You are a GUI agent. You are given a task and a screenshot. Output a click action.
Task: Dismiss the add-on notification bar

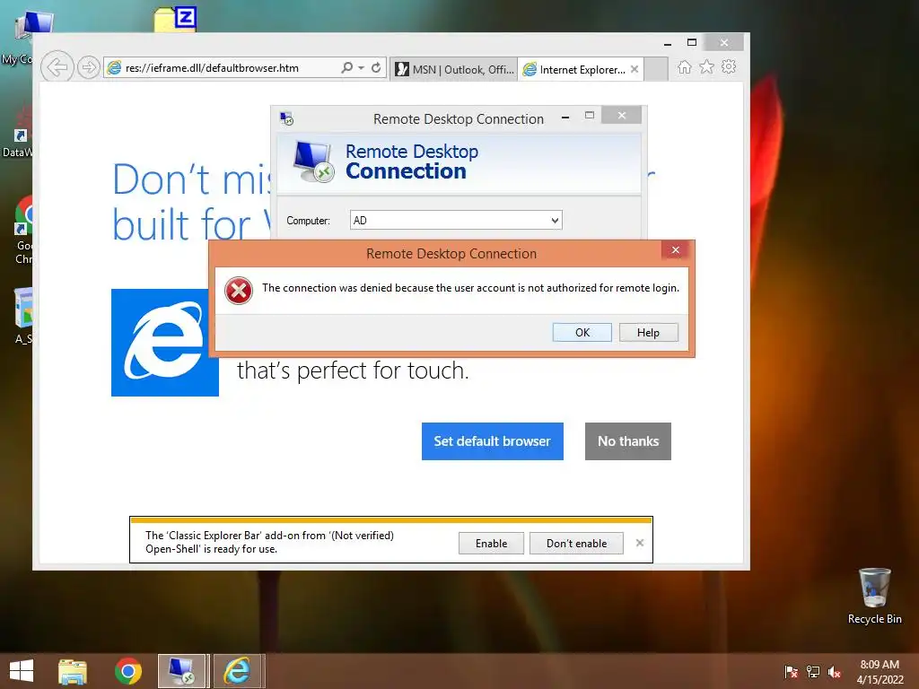(639, 543)
